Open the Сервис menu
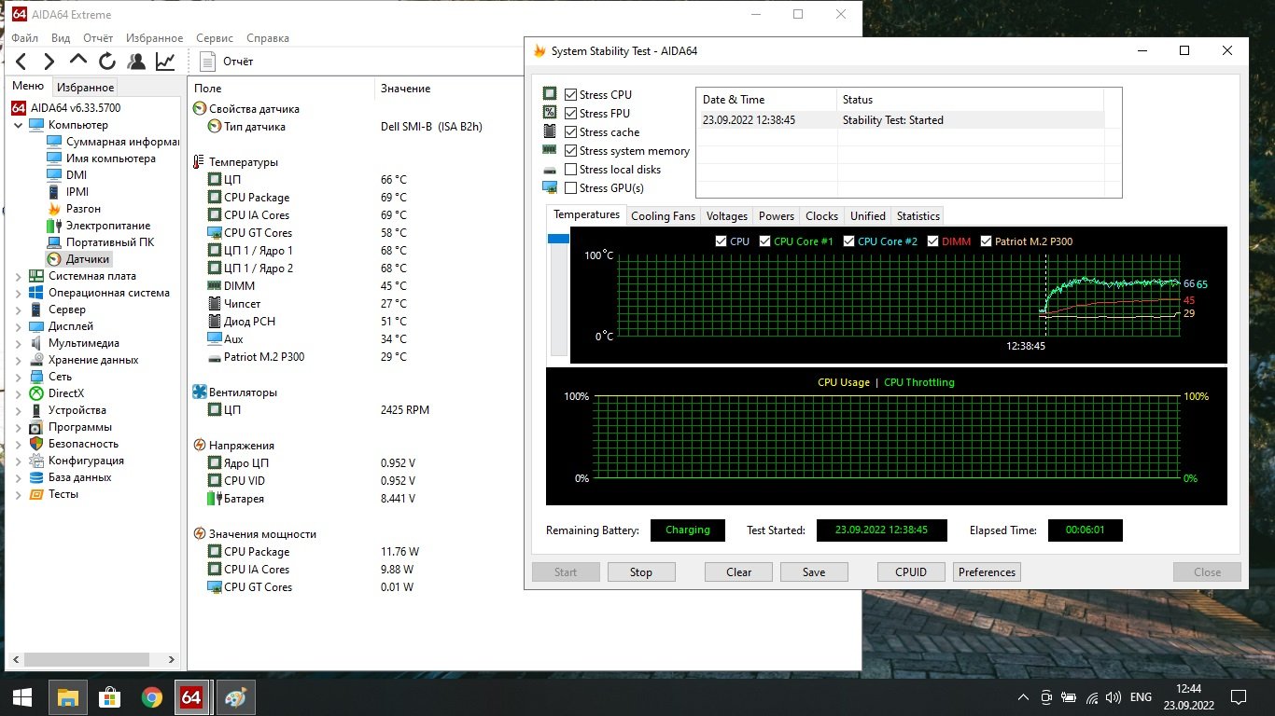 pos(215,38)
